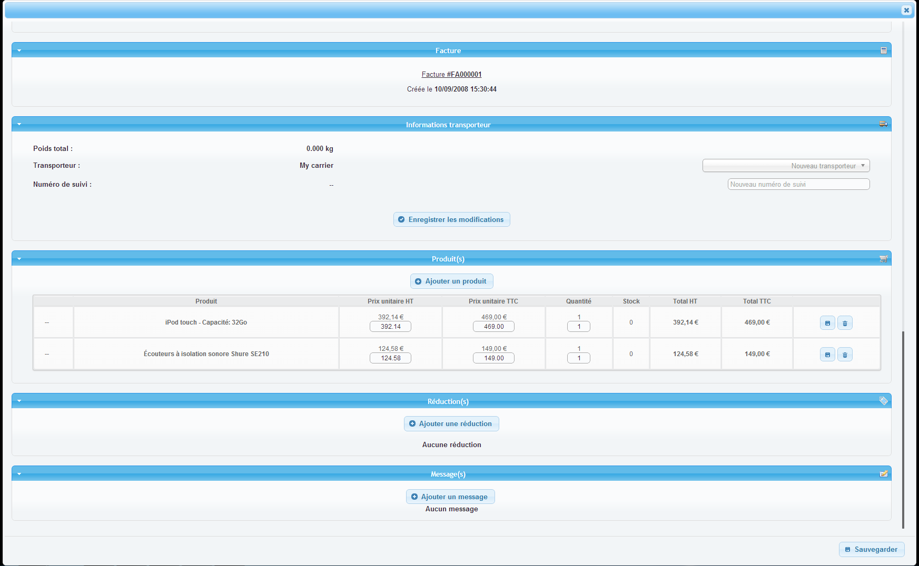Click the creation date 10/09/2008 15:30:44
The width and height of the screenshot is (919, 566).
[x=465, y=89]
